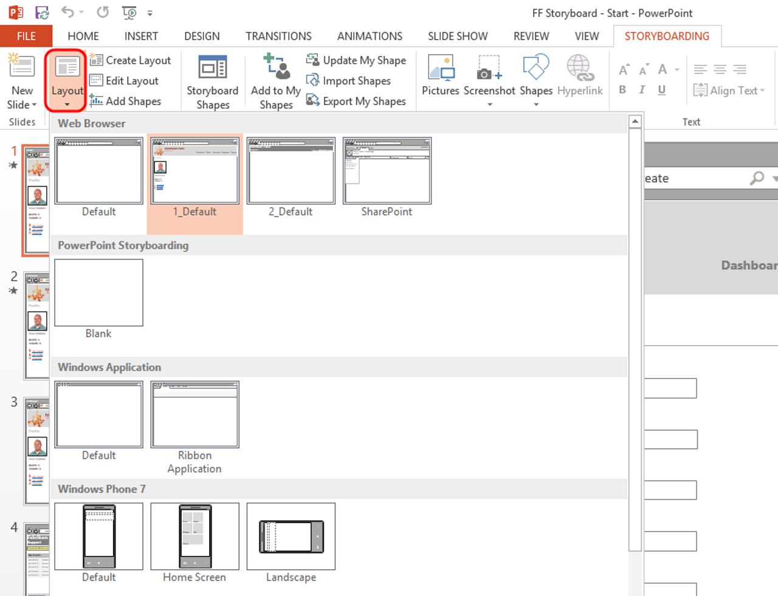Screen dimensions: 778x596
Task: Increase font size icon
Action: coord(624,70)
